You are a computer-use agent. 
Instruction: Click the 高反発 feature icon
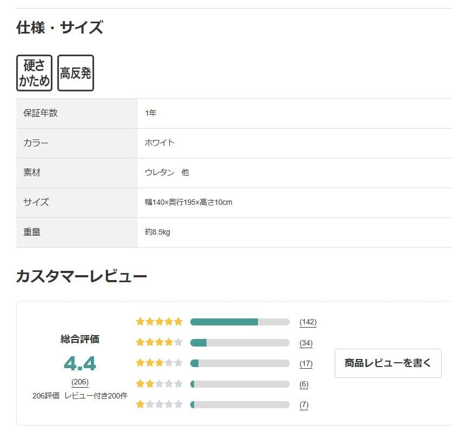[76, 73]
